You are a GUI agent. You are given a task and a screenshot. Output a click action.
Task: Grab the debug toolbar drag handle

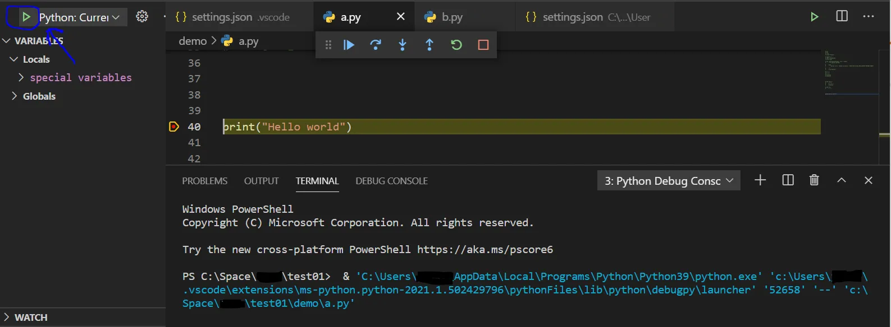tap(328, 45)
